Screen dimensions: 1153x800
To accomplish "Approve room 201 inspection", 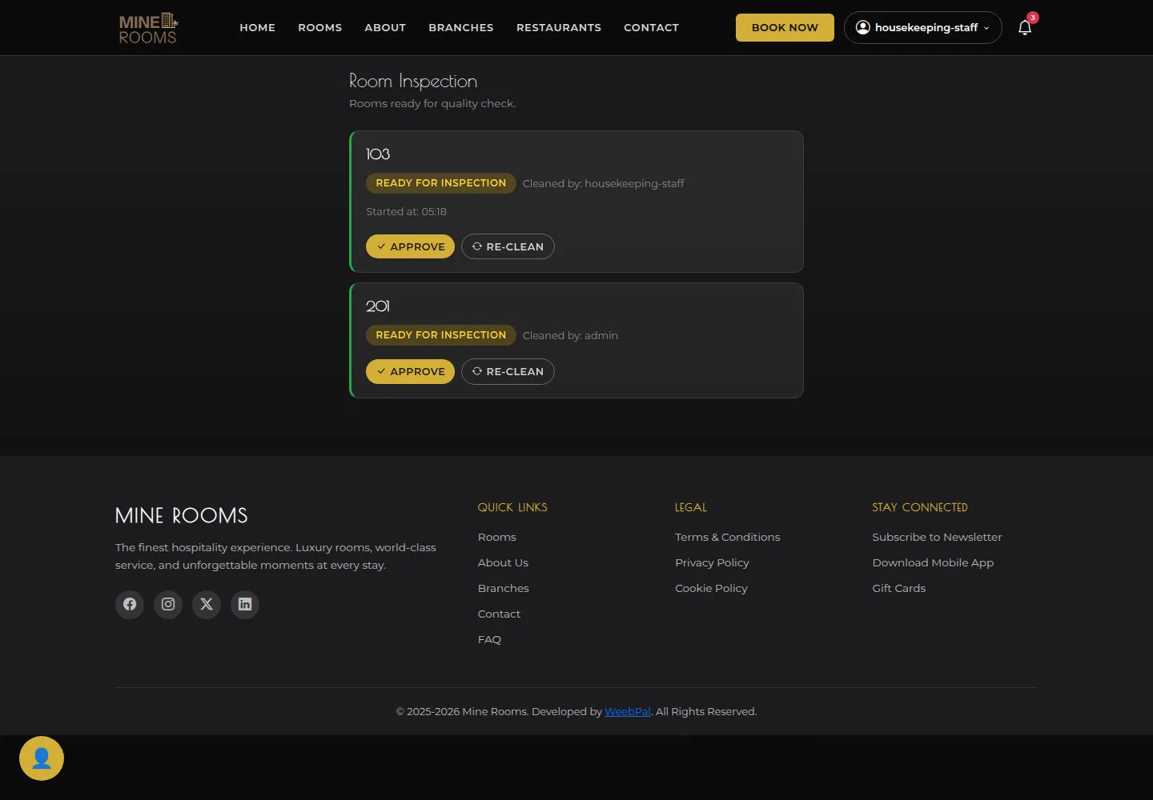I will [410, 371].
